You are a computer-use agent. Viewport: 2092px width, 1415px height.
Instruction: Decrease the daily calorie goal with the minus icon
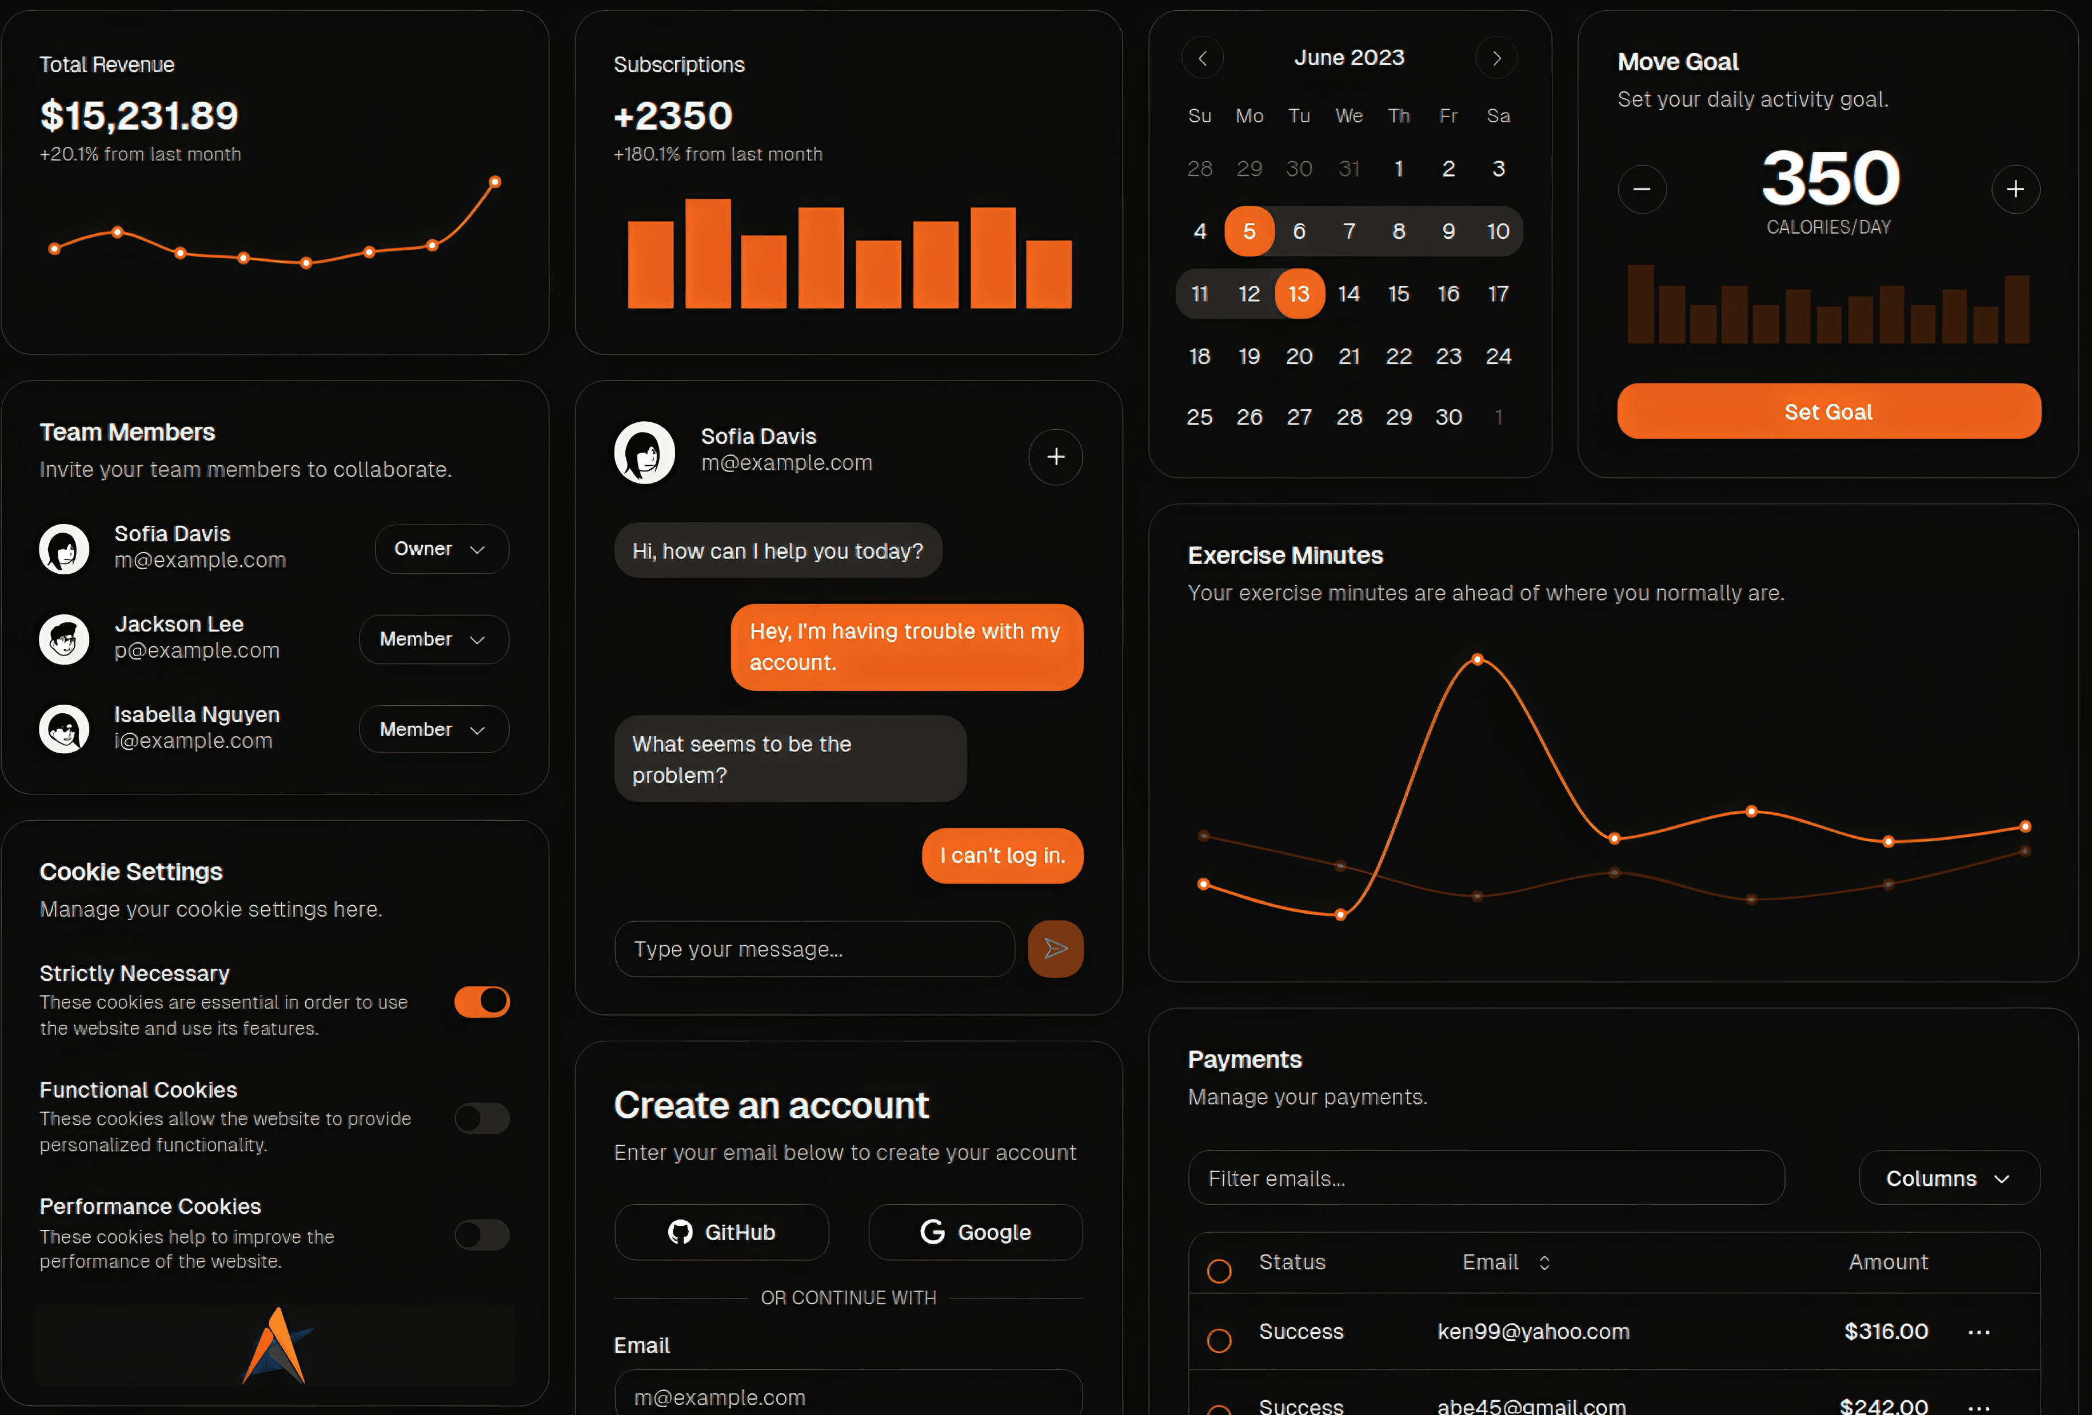pyautogui.click(x=1641, y=189)
